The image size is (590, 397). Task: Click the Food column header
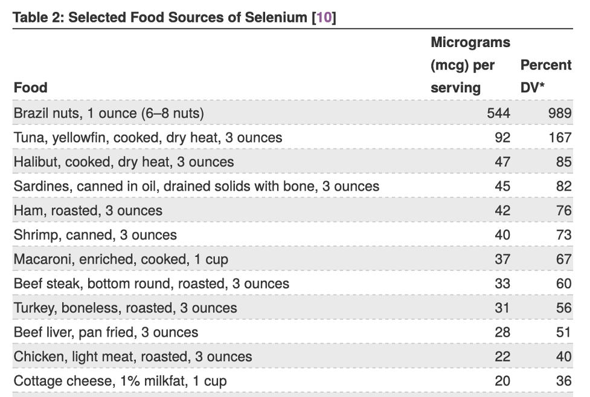click(30, 87)
